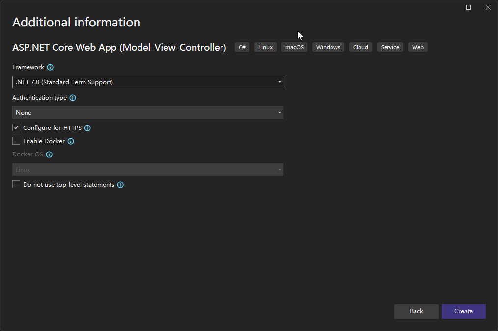Maximize the dialog window
The height and width of the screenshot is (331, 498).
(x=469, y=8)
